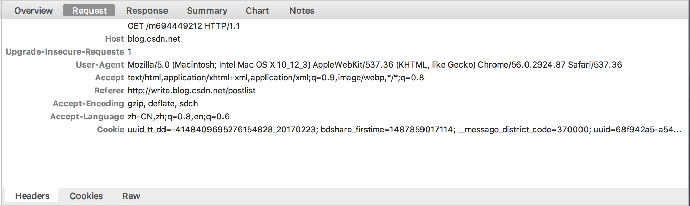Go to the Summary tab

pos(207,11)
